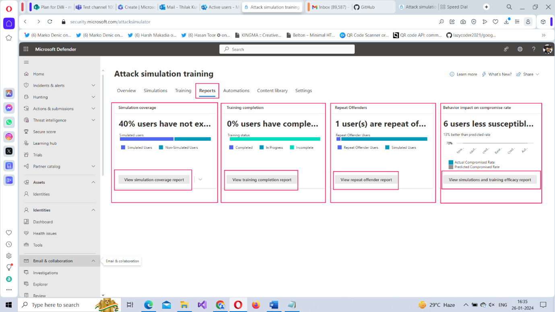Expand the Hunting navigation section

coord(93,97)
